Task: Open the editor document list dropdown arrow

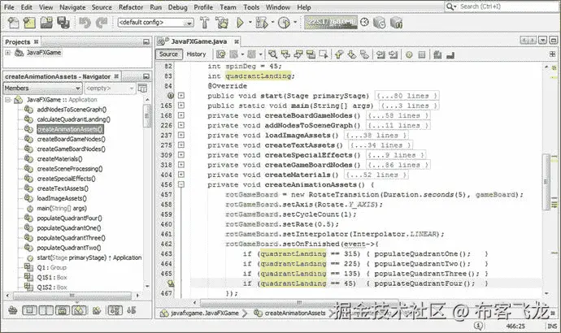Action: pos(543,40)
